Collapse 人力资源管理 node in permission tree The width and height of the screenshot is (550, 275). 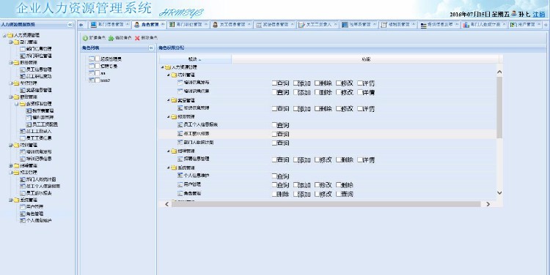point(162,67)
